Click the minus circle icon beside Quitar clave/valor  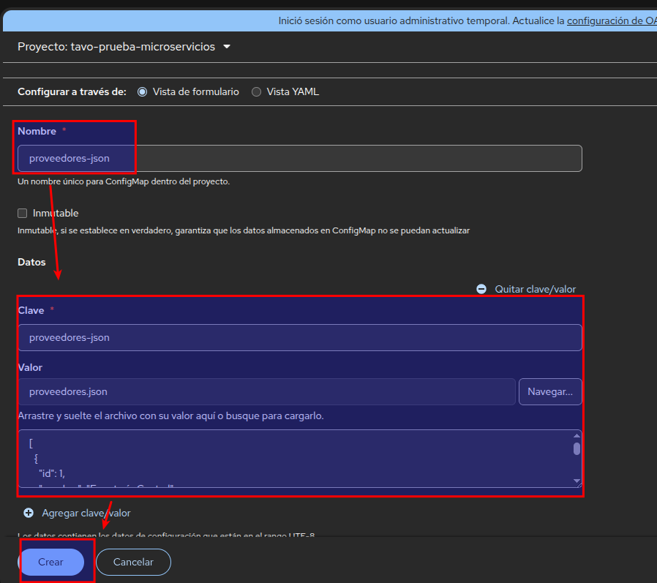[x=481, y=289]
